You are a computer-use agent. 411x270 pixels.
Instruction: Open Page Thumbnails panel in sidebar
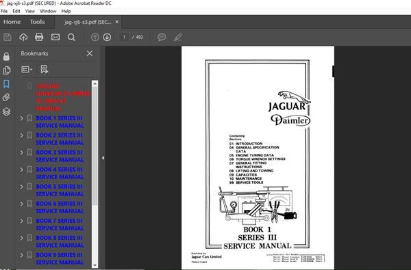tap(7, 70)
